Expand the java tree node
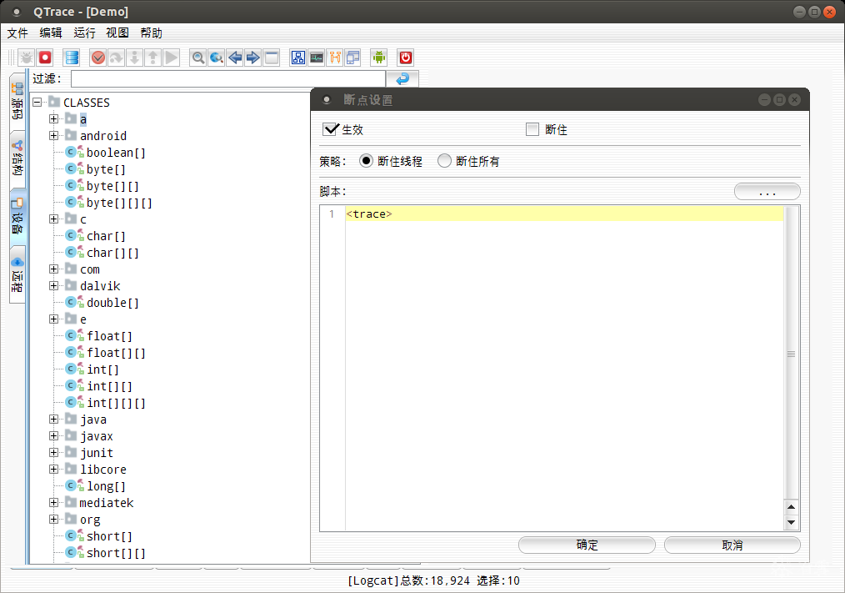The width and height of the screenshot is (845, 593). 53,419
